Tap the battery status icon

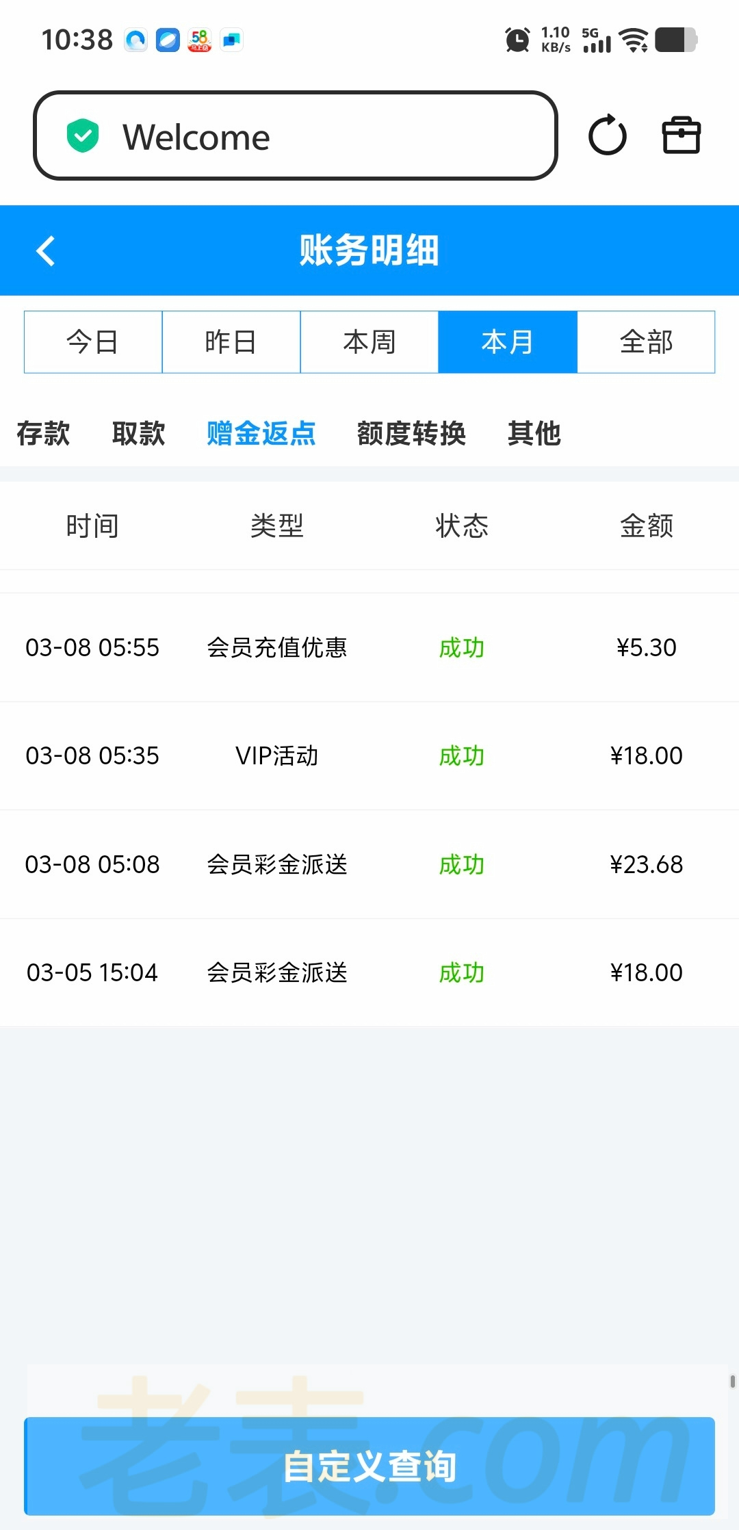675,40
